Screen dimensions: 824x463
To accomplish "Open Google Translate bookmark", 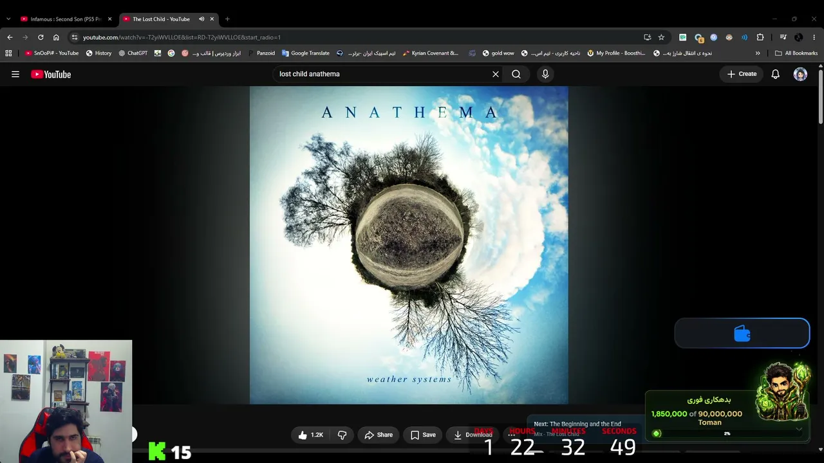I will tap(306, 53).
